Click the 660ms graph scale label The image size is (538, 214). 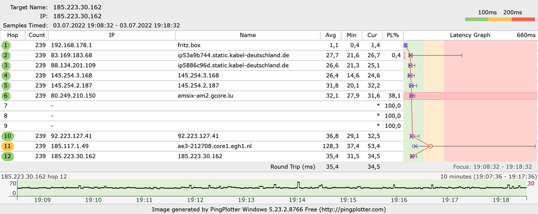526,35
